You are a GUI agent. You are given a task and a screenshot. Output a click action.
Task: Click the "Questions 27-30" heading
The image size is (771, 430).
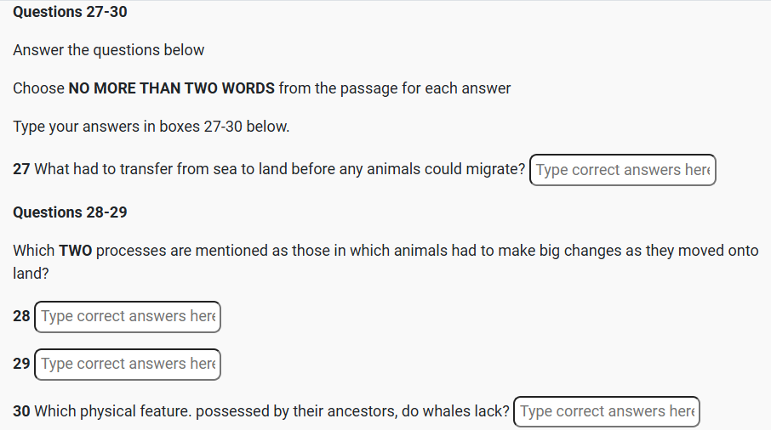(x=71, y=12)
